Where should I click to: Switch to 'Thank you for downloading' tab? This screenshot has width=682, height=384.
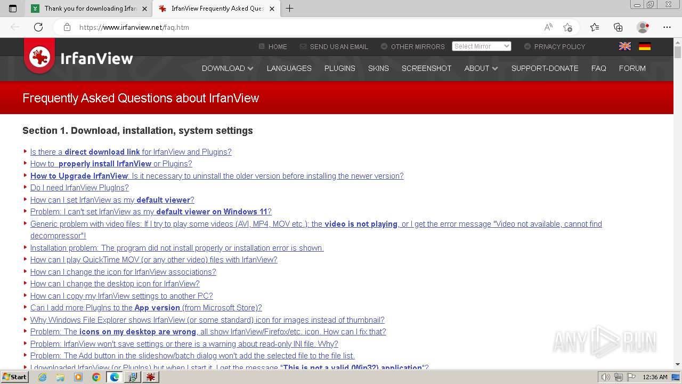90,9
